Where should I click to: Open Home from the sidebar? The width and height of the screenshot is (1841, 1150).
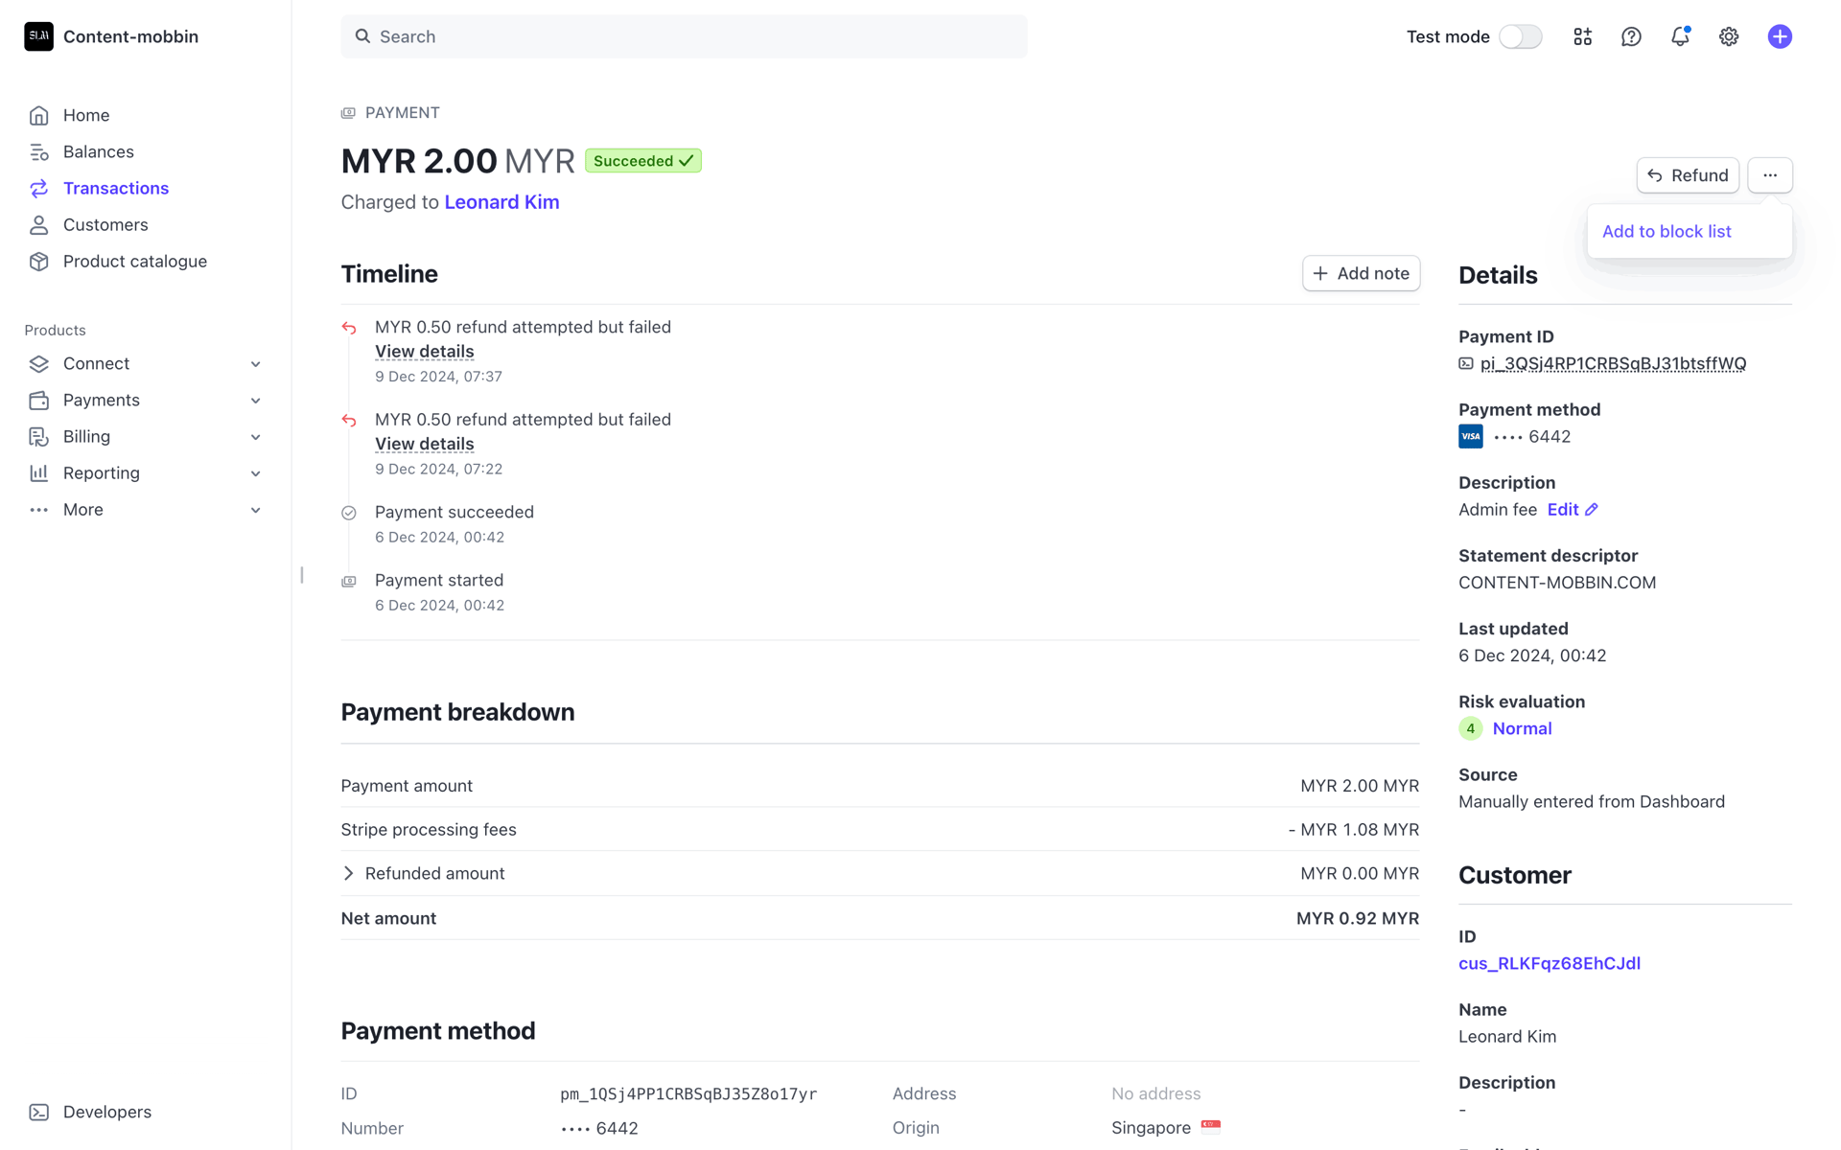pos(85,115)
